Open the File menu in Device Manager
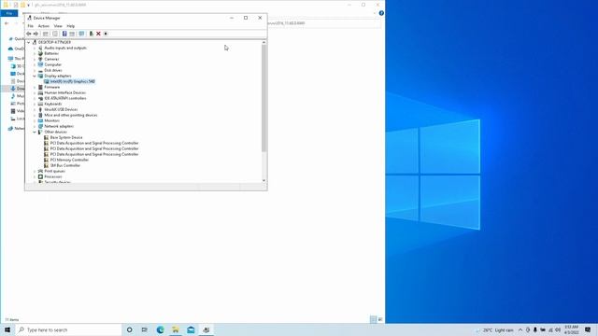 [31, 26]
